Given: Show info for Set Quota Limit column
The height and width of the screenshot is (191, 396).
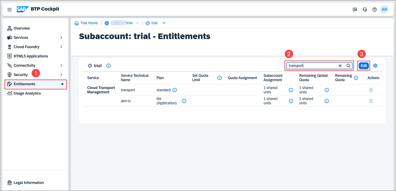Looking at the screenshot, I should pyautogui.click(x=219, y=78).
